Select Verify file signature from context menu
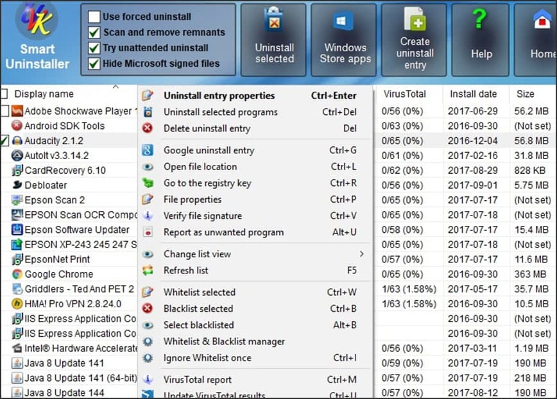This screenshot has width=557, height=399. (203, 216)
